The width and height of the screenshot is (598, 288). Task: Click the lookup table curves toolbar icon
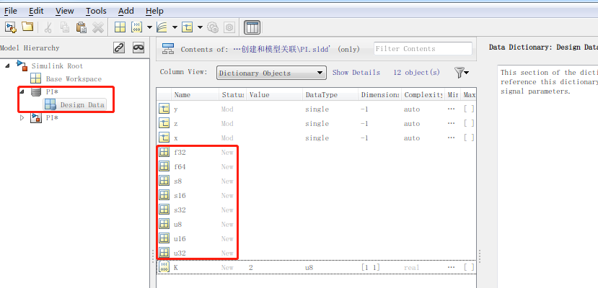(x=162, y=27)
